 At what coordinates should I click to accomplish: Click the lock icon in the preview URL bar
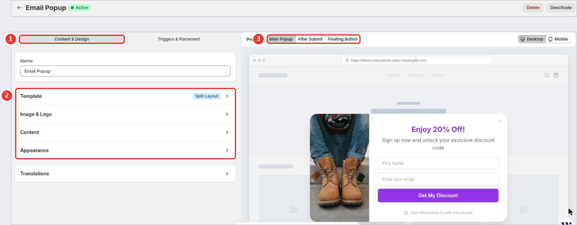347,60
